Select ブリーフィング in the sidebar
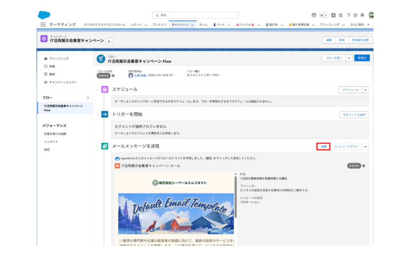Image resolution: width=409 pixels, height=257 pixels. tap(59, 58)
